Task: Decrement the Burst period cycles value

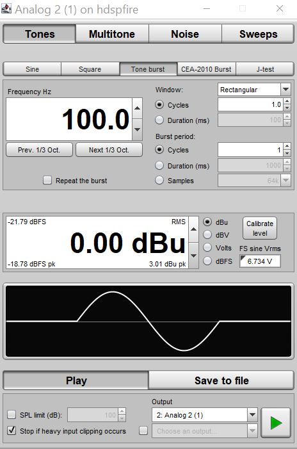Action: point(287,153)
